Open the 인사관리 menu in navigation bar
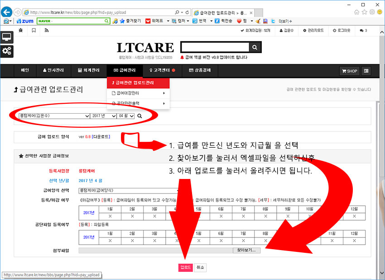385x280 pixels. (x=53, y=70)
